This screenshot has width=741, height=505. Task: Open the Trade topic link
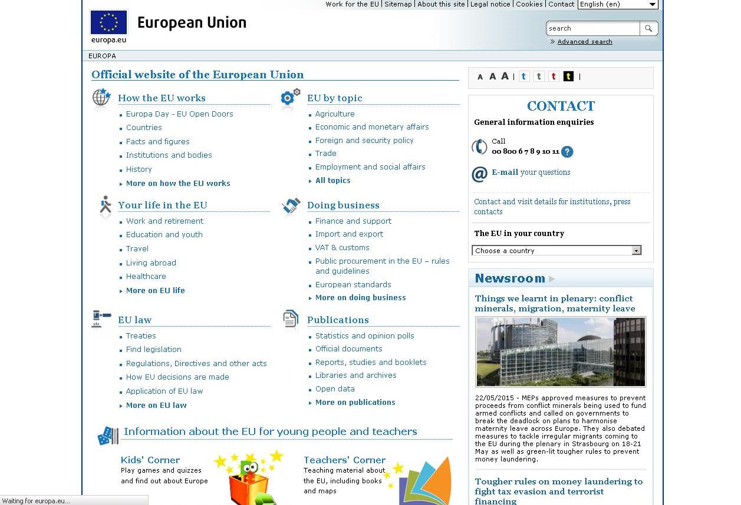[325, 154]
